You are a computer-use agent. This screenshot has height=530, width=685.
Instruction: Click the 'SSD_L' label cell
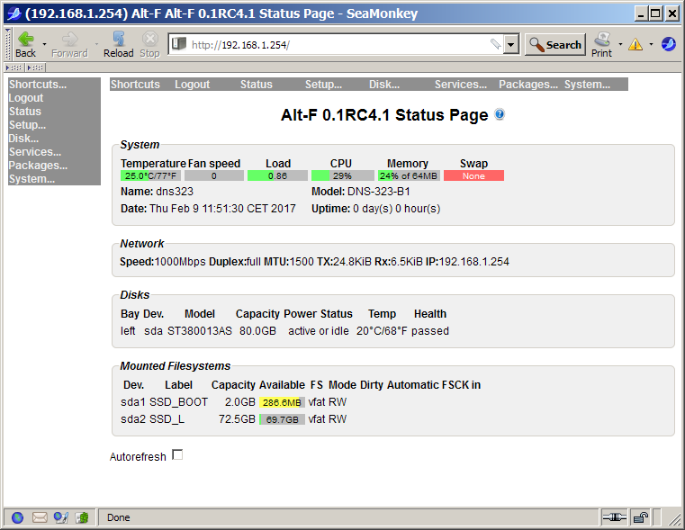point(167,419)
